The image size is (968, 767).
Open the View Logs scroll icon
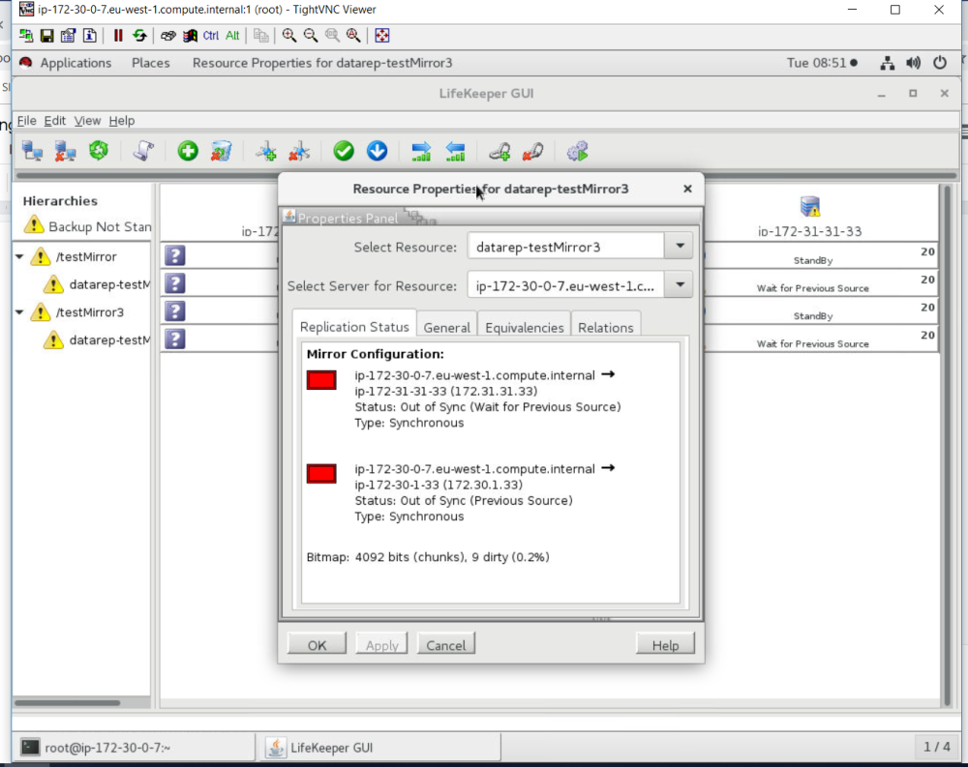click(142, 151)
